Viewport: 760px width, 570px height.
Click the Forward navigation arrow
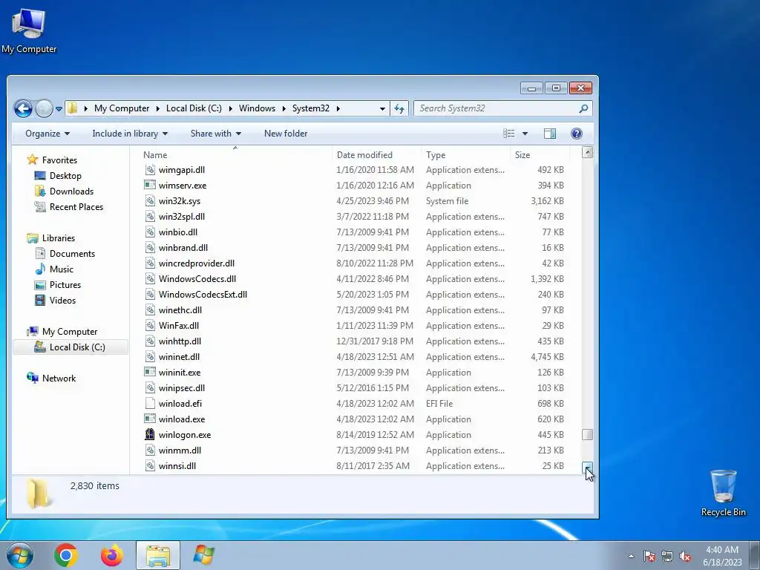(44, 108)
